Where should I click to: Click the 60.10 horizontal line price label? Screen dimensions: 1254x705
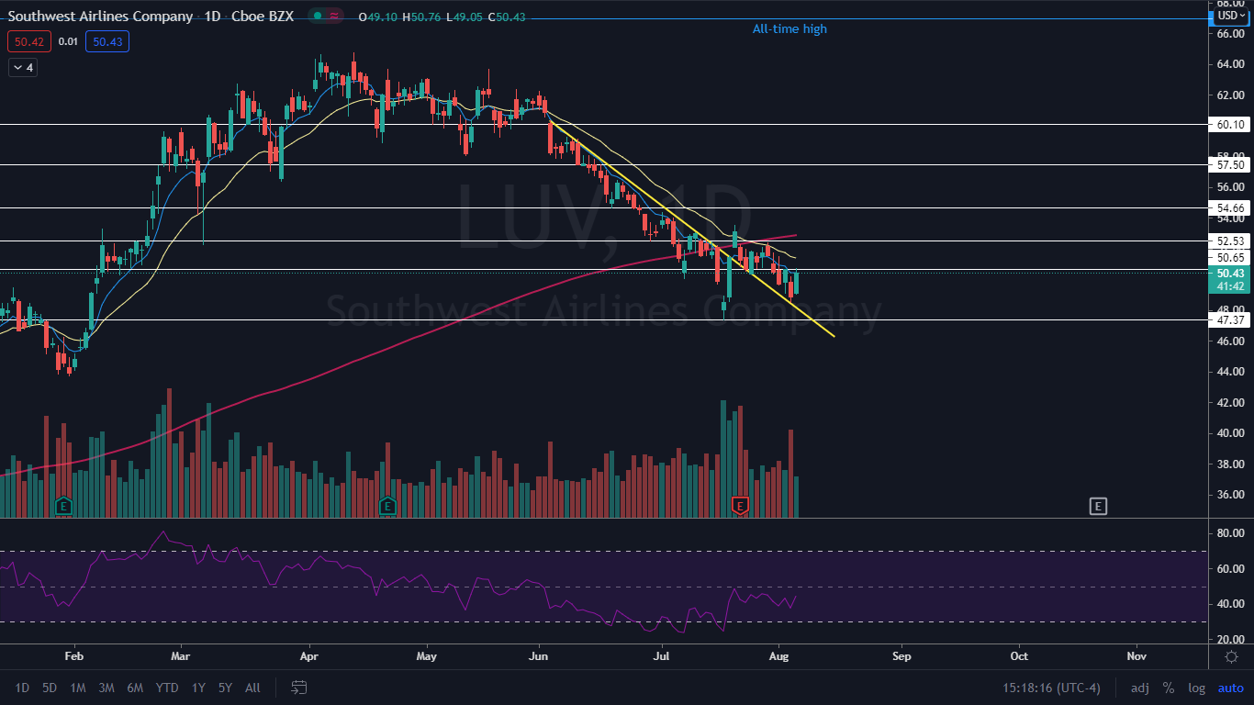(x=1230, y=124)
